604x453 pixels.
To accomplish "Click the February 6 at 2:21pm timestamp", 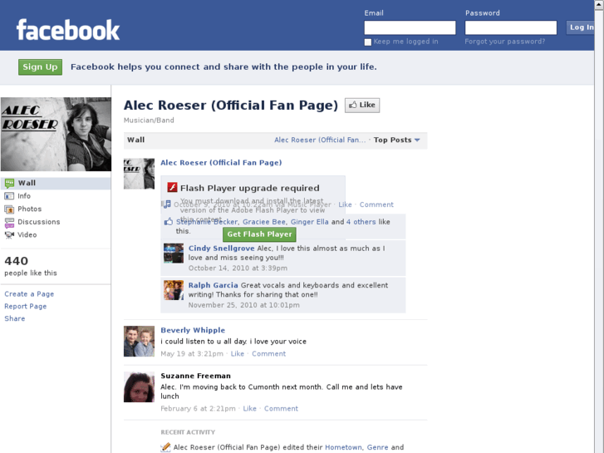I will point(198,408).
